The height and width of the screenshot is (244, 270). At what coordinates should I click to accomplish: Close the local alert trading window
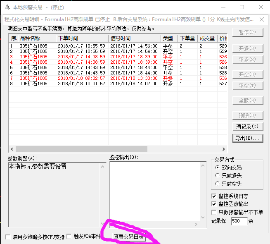click(x=261, y=7)
